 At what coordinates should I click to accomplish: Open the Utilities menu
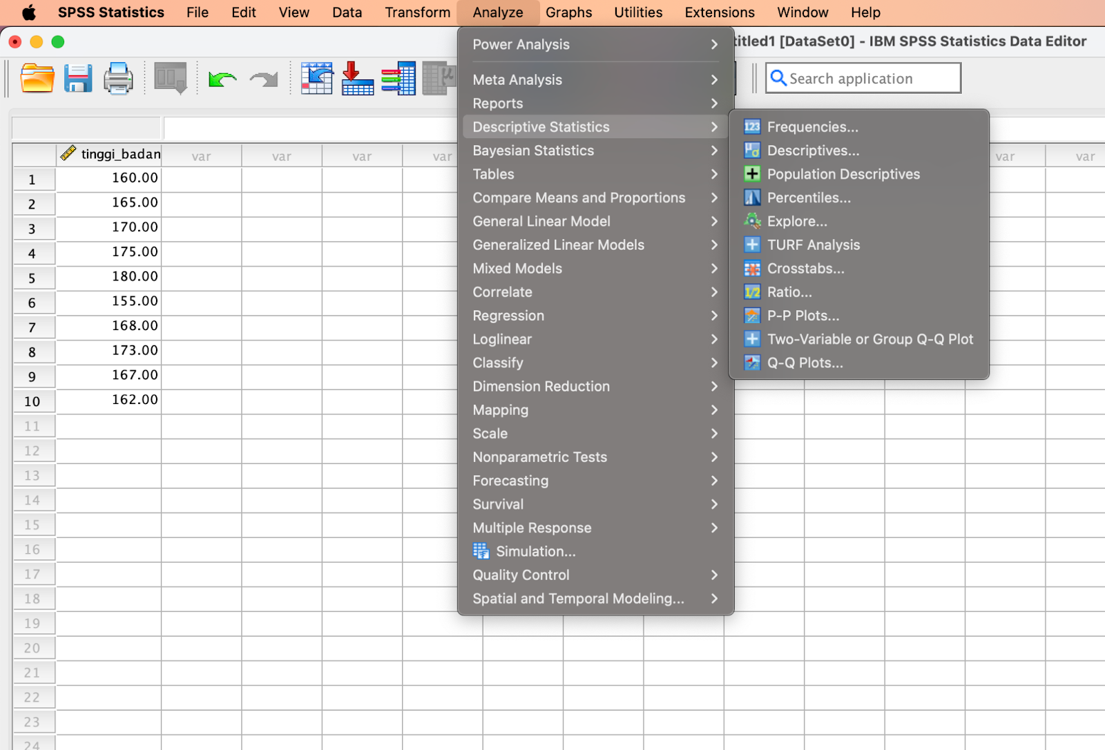[x=638, y=12]
